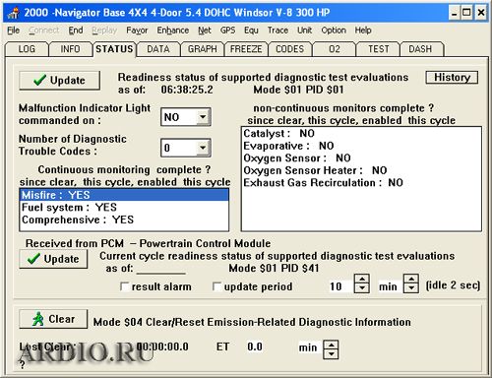
Task: Click update period unit down arrow next to min
Action: [411, 288]
